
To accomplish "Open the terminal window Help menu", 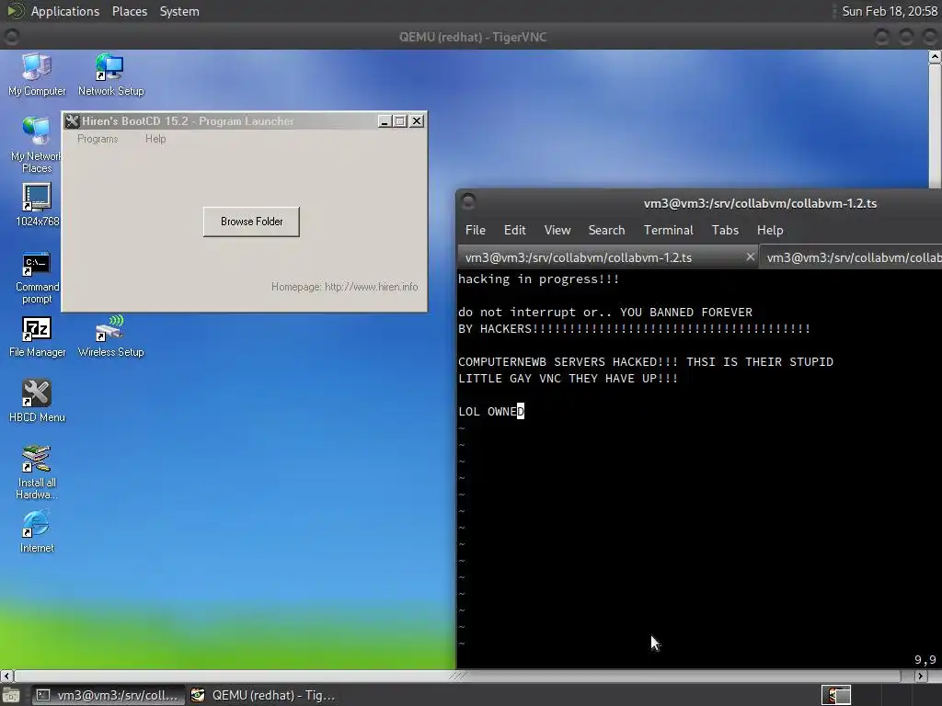I will [770, 230].
